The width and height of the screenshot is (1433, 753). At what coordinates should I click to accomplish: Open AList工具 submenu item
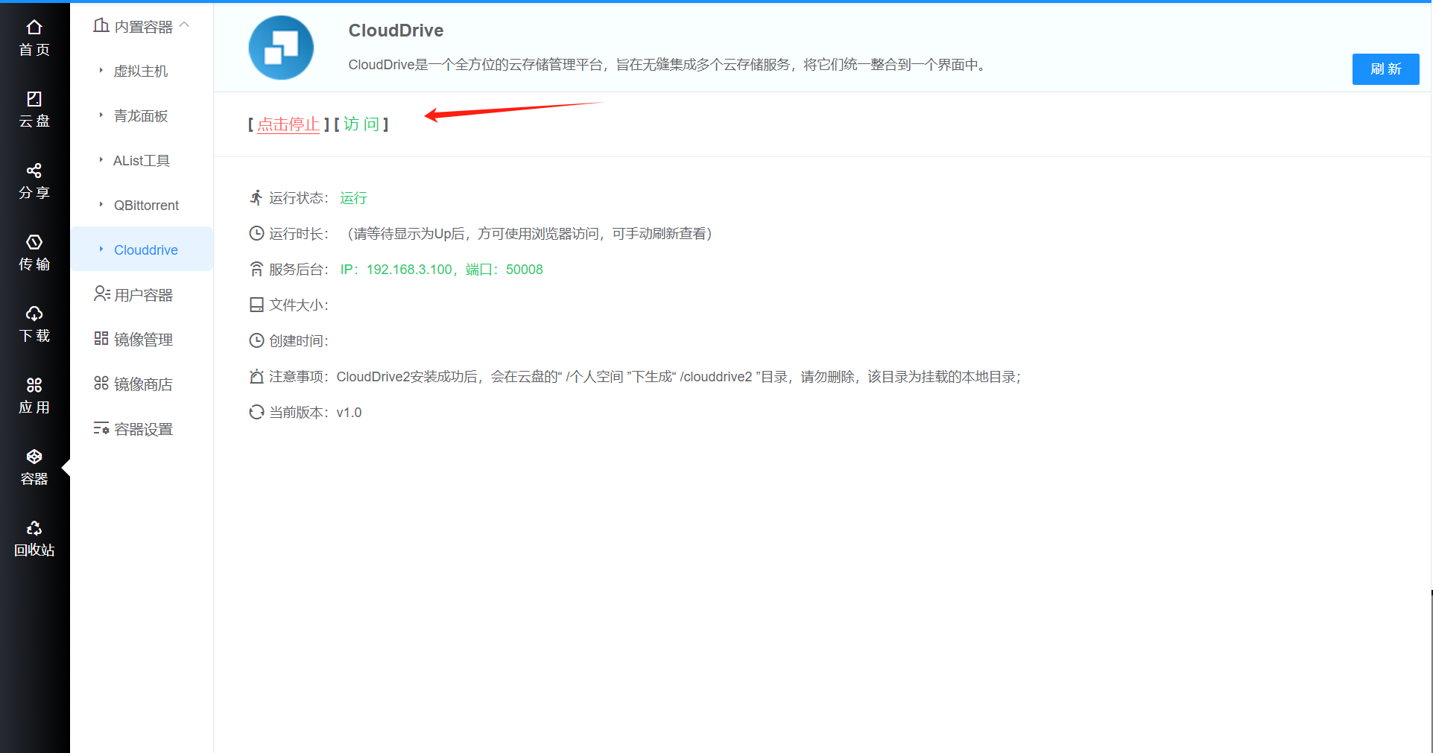142,160
